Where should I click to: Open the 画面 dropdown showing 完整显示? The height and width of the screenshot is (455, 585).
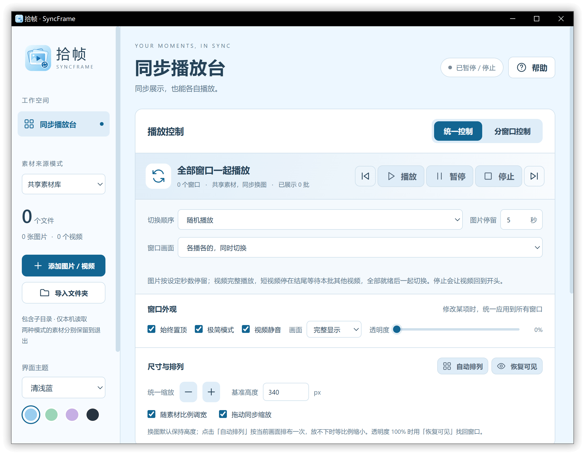[334, 330]
